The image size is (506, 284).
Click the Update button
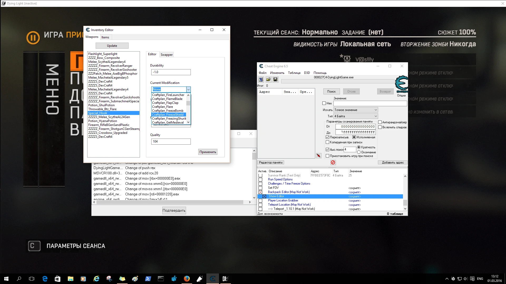pos(112,46)
